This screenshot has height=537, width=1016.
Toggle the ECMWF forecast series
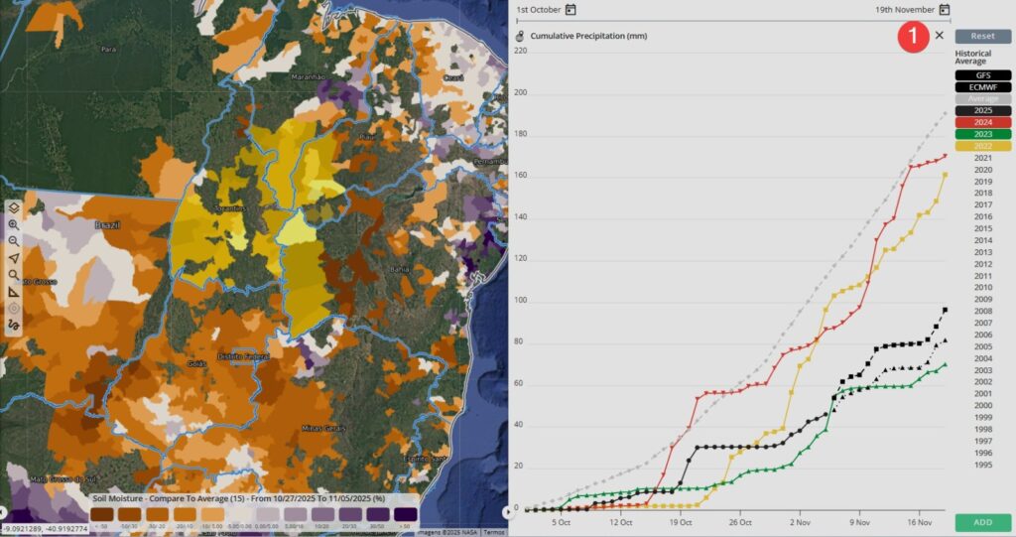tap(982, 86)
